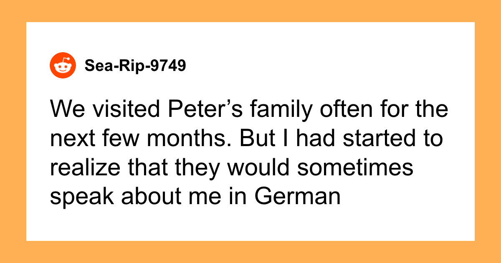Viewport: 501px width, 263px height.
Task: Click the Reddit Snoo avatar icon
Action: click(63, 66)
